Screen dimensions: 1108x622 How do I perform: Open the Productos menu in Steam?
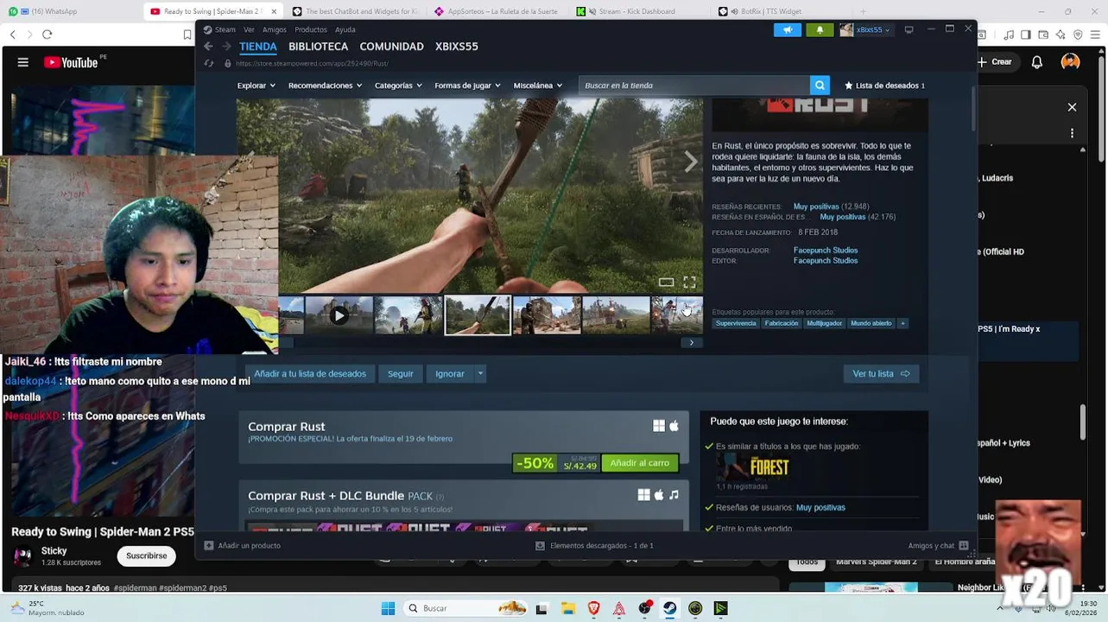(311, 29)
